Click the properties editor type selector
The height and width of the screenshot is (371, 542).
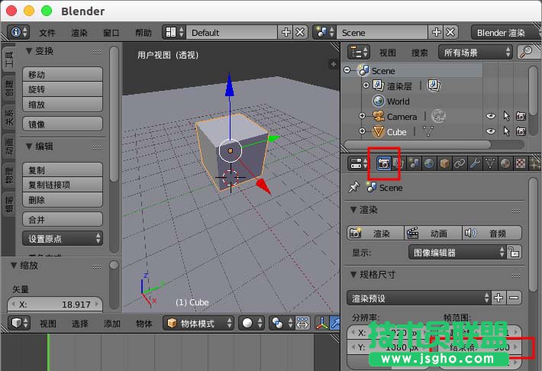tap(359, 163)
